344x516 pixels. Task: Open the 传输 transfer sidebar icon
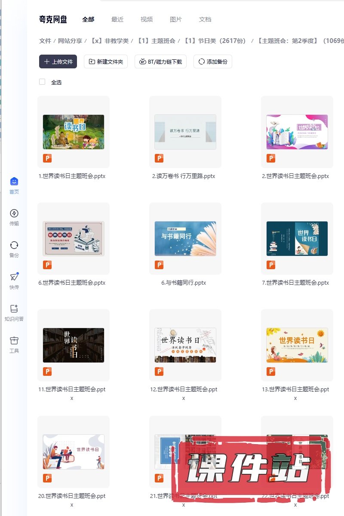pyautogui.click(x=14, y=214)
